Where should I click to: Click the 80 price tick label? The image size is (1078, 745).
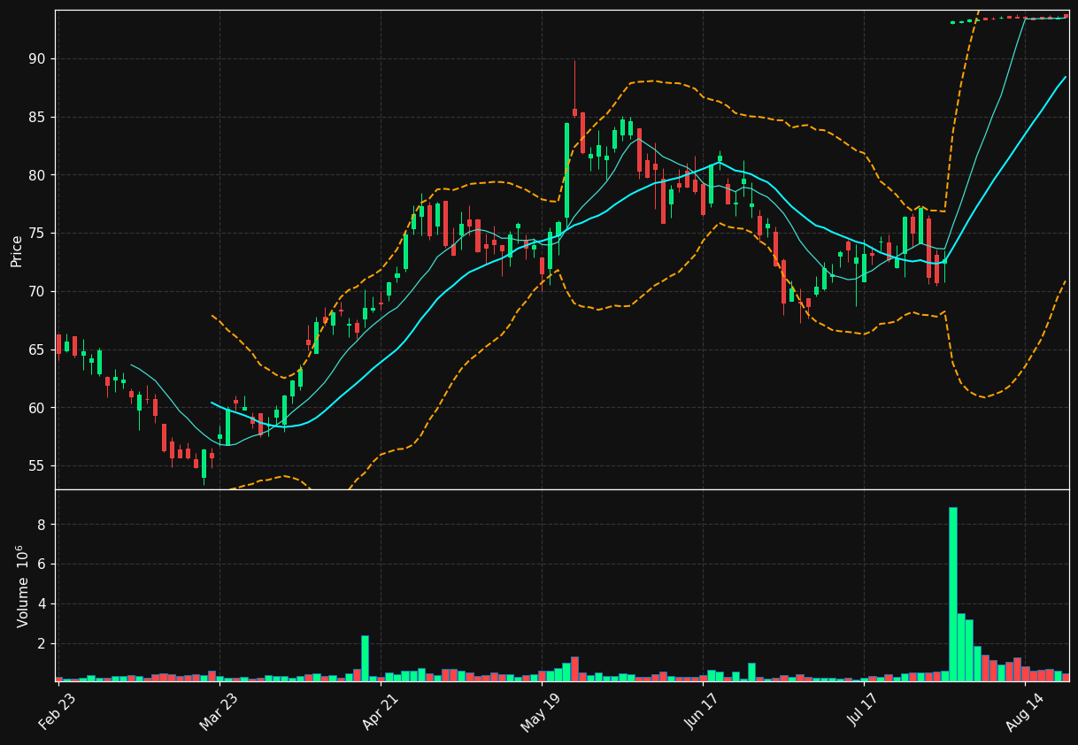pos(36,175)
